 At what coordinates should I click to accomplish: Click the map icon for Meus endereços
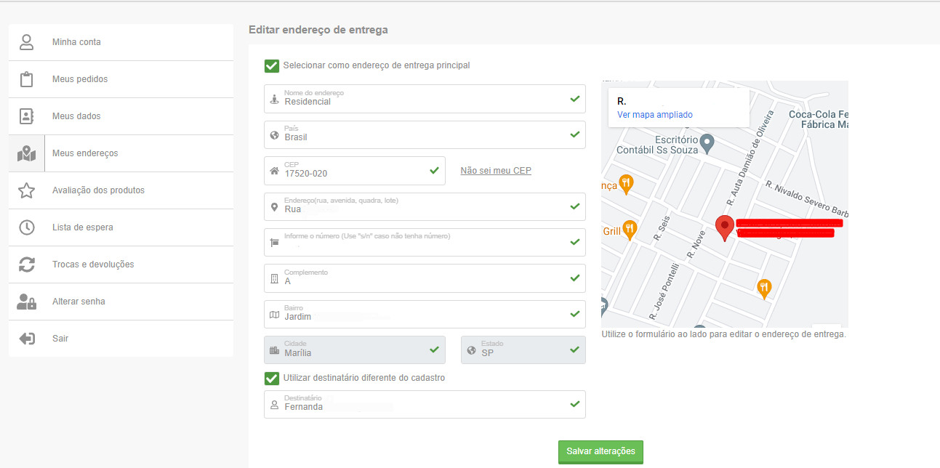tap(27, 153)
